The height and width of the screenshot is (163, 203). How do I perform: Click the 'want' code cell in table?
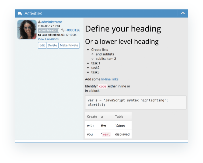tap(106, 134)
